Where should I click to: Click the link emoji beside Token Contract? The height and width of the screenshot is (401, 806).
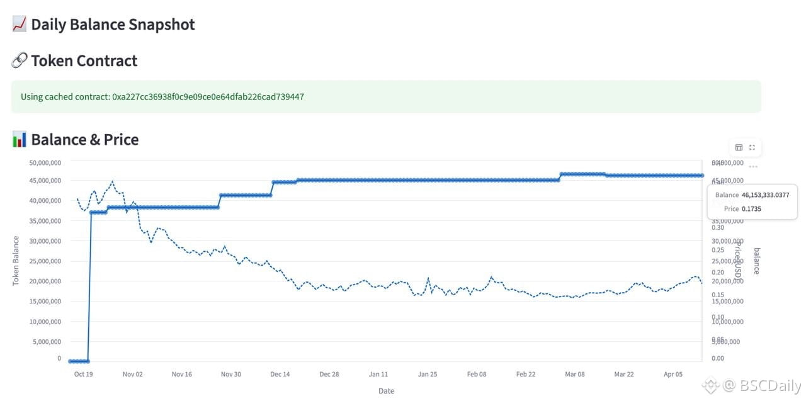click(19, 61)
